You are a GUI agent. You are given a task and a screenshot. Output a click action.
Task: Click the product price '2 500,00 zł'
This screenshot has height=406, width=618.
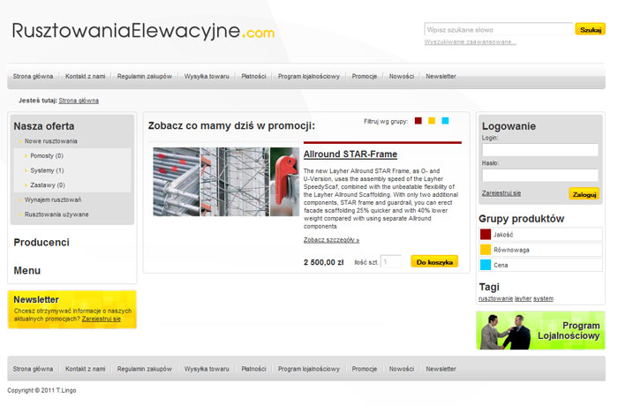click(323, 262)
